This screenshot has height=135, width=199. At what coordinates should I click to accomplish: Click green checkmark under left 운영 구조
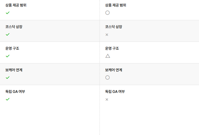tap(8, 56)
